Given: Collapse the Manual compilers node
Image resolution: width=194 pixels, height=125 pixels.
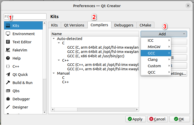Looking at the screenshot, I should tap(54, 73).
